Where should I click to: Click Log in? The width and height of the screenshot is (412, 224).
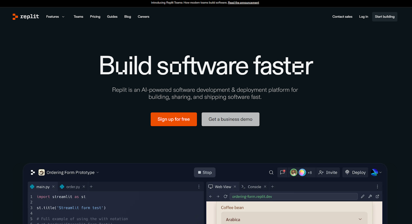(364, 16)
